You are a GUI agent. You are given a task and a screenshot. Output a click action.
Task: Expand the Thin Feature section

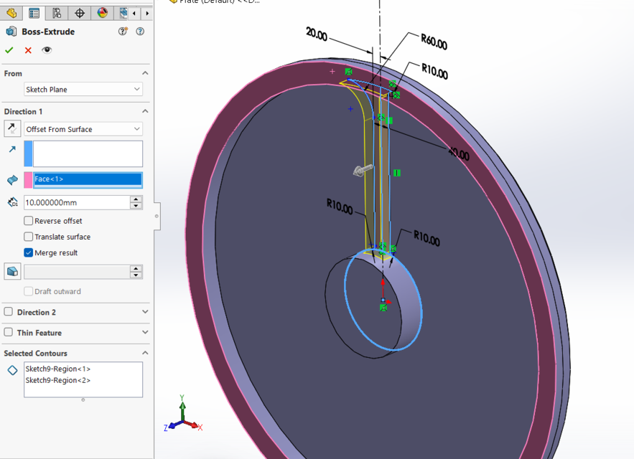pos(145,333)
